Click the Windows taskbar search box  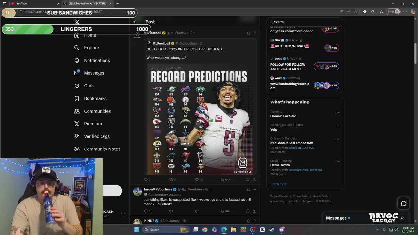[x=166, y=230]
